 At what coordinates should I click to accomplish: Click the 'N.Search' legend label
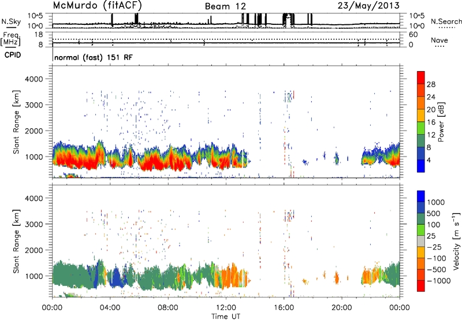446,21
